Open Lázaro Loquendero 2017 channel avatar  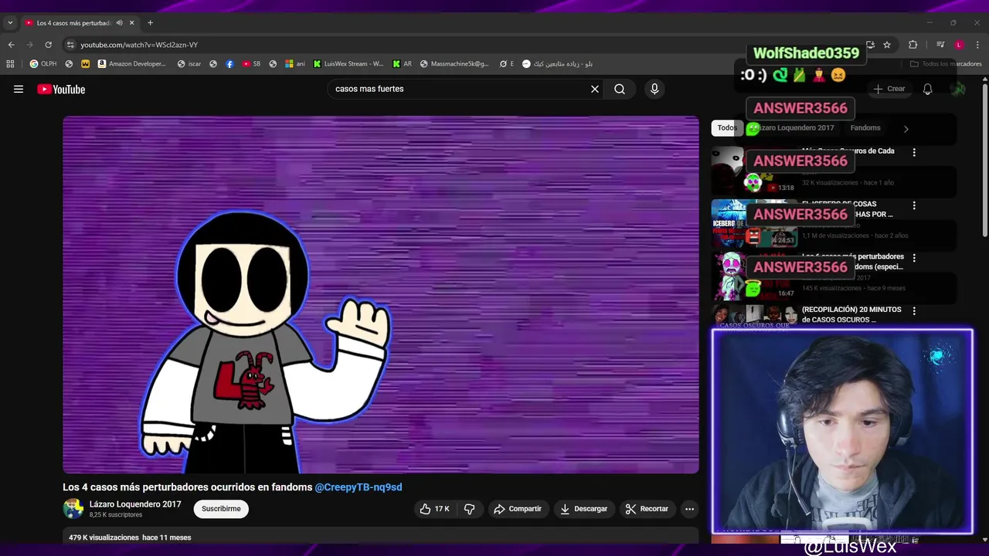pos(73,509)
